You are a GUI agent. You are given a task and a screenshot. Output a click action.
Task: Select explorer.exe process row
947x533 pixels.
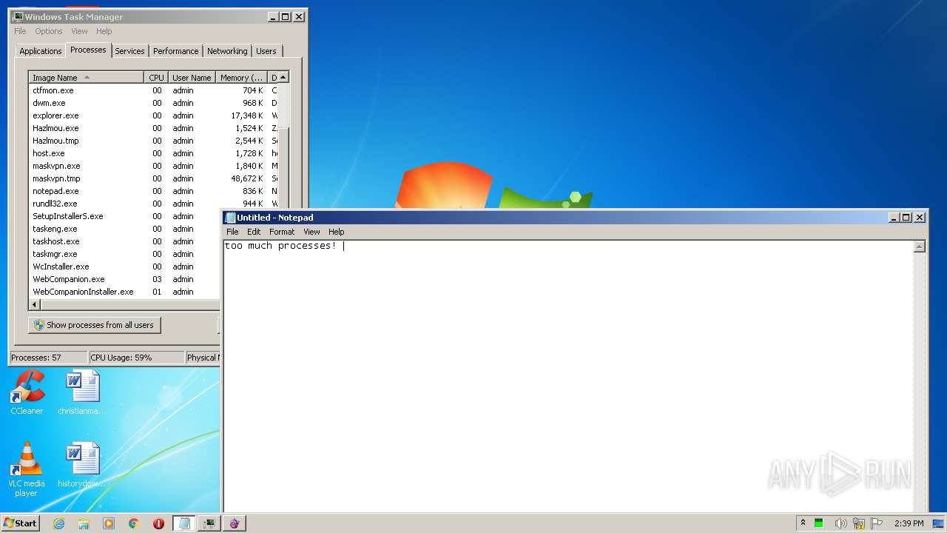coord(153,115)
